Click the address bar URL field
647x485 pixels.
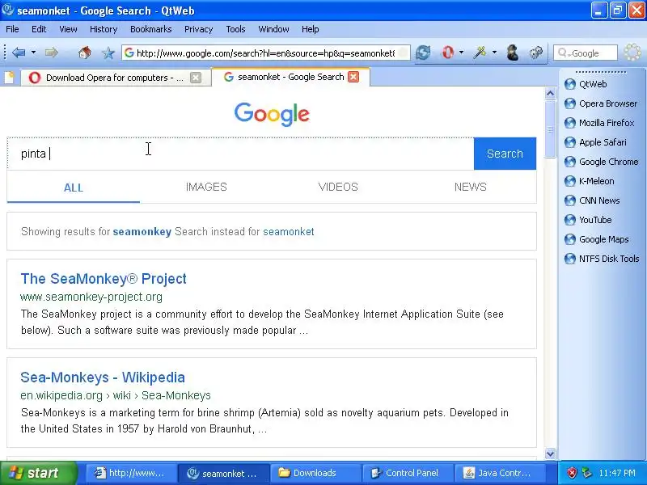point(266,53)
